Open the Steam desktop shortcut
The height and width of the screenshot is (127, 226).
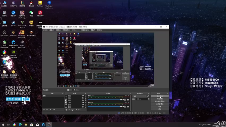(x=13, y=24)
